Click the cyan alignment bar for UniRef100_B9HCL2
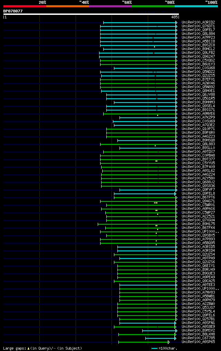Image resolution: width=221 pixels, height=351 pixels. pyautogui.click(x=140, y=49)
